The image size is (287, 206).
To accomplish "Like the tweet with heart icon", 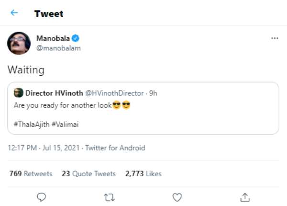I will (177, 197).
